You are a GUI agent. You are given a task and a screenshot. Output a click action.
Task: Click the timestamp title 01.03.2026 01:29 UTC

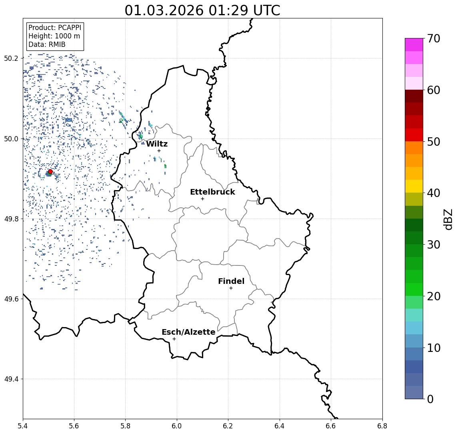point(202,10)
